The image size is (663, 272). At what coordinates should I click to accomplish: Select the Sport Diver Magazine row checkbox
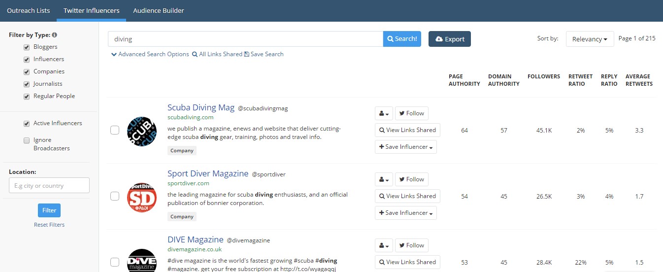115,196
